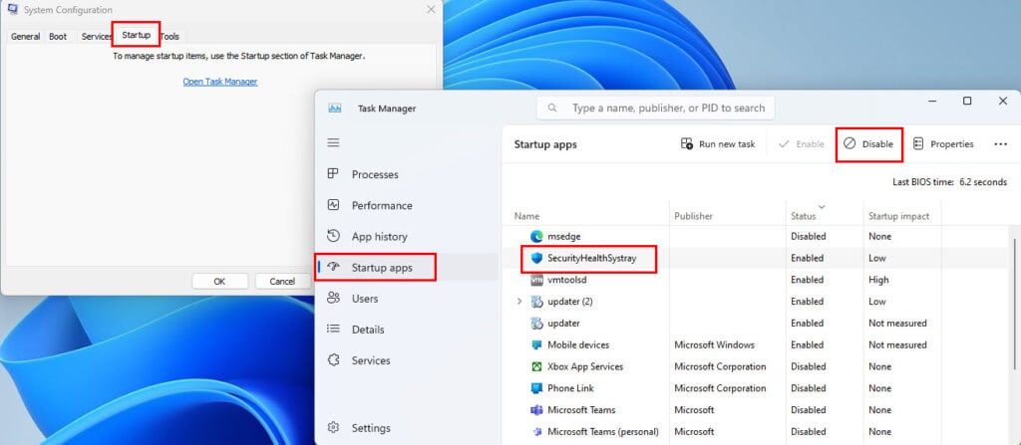Click OK in System Configuration
Image resolution: width=1021 pixels, height=445 pixels.
click(219, 281)
